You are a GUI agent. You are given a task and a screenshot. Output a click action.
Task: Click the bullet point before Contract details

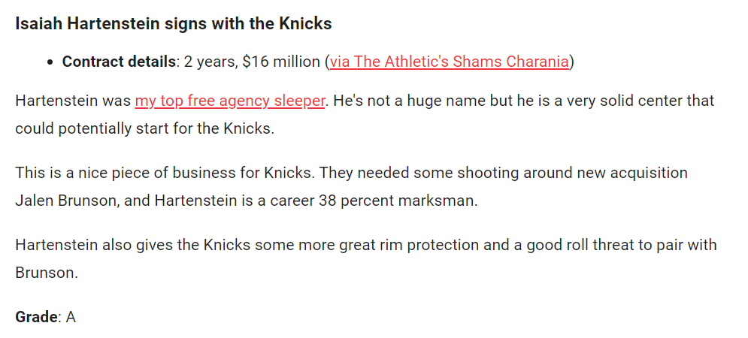[x=50, y=62]
